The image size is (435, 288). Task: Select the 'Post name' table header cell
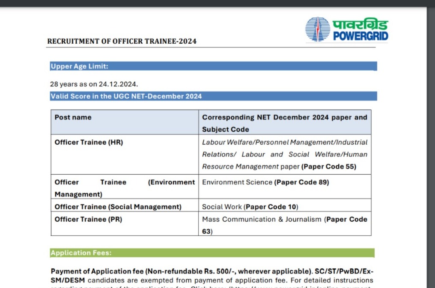[73, 117]
